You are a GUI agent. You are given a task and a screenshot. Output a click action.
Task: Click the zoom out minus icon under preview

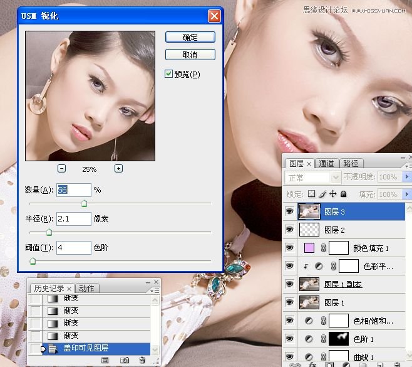click(x=61, y=168)
